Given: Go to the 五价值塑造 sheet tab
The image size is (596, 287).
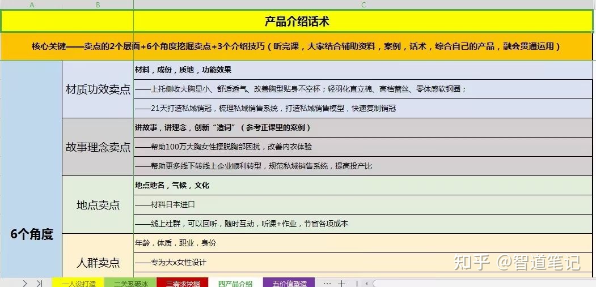Looking at the screenshot, I should click(x=289, y=283).
